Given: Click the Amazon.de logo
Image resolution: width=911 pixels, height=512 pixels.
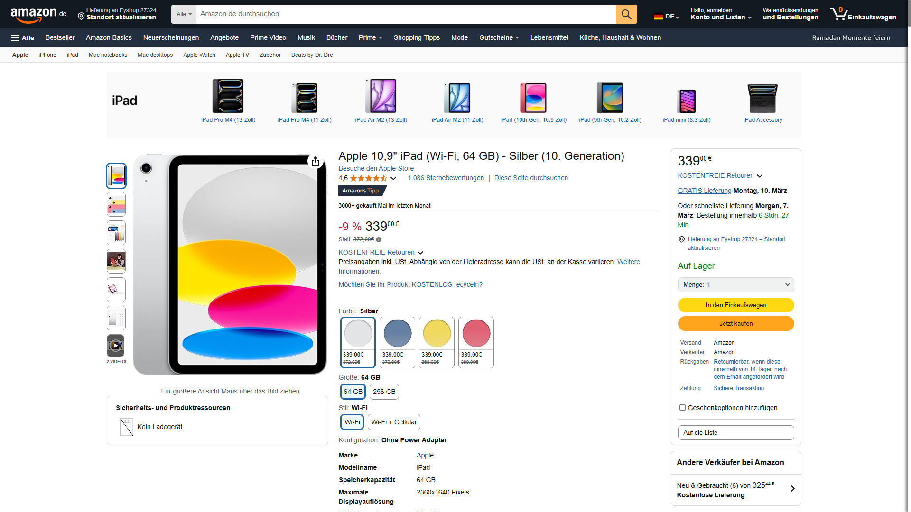Looking at the screenshot, I should tap(38, 14).
